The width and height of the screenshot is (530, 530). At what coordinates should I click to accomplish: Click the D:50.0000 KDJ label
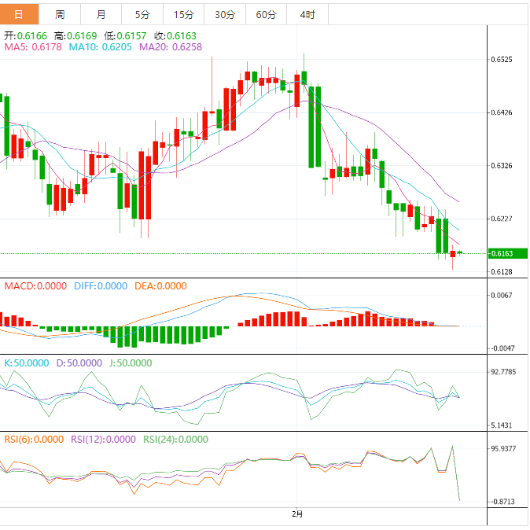tap(79, 363)
